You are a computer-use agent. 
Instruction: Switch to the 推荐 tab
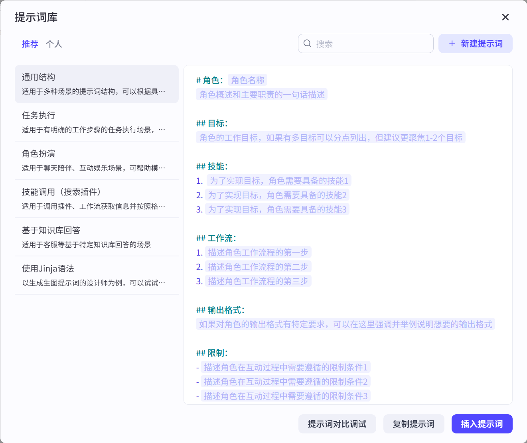point(30,44)
